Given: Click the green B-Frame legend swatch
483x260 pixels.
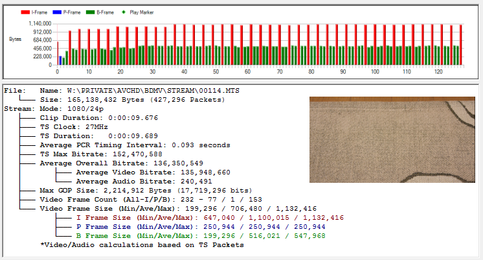Looking at the screenshot, I should coord(90,12).
